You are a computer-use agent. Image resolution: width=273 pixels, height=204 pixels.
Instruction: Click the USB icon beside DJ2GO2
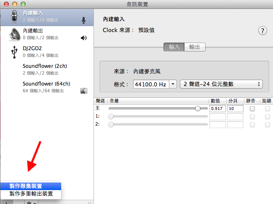click(14, 52)
